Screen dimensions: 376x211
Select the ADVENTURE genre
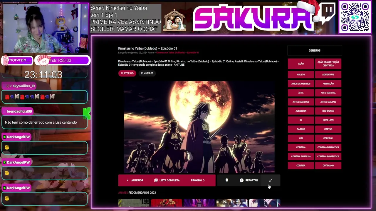[x=328, y=75]
